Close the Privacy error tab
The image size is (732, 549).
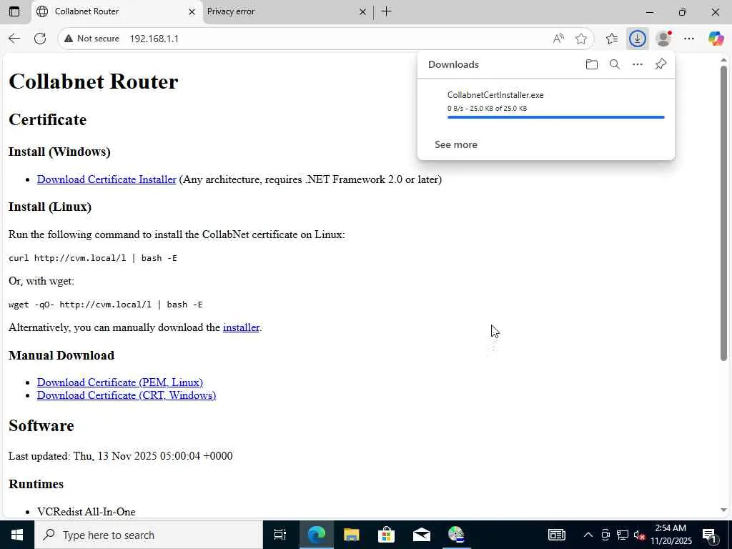[x=362, y=11]
